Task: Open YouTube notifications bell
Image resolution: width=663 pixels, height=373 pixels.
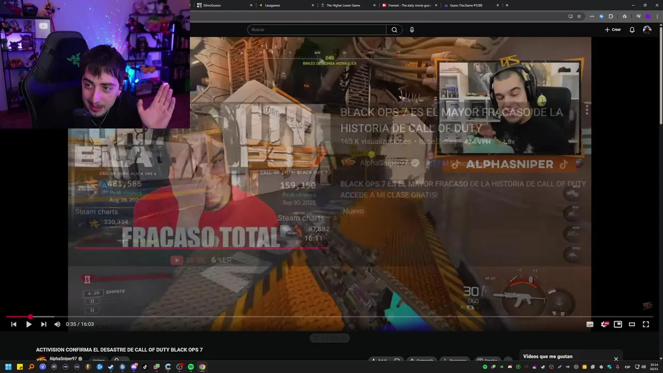Action: [x=632, y=30]
